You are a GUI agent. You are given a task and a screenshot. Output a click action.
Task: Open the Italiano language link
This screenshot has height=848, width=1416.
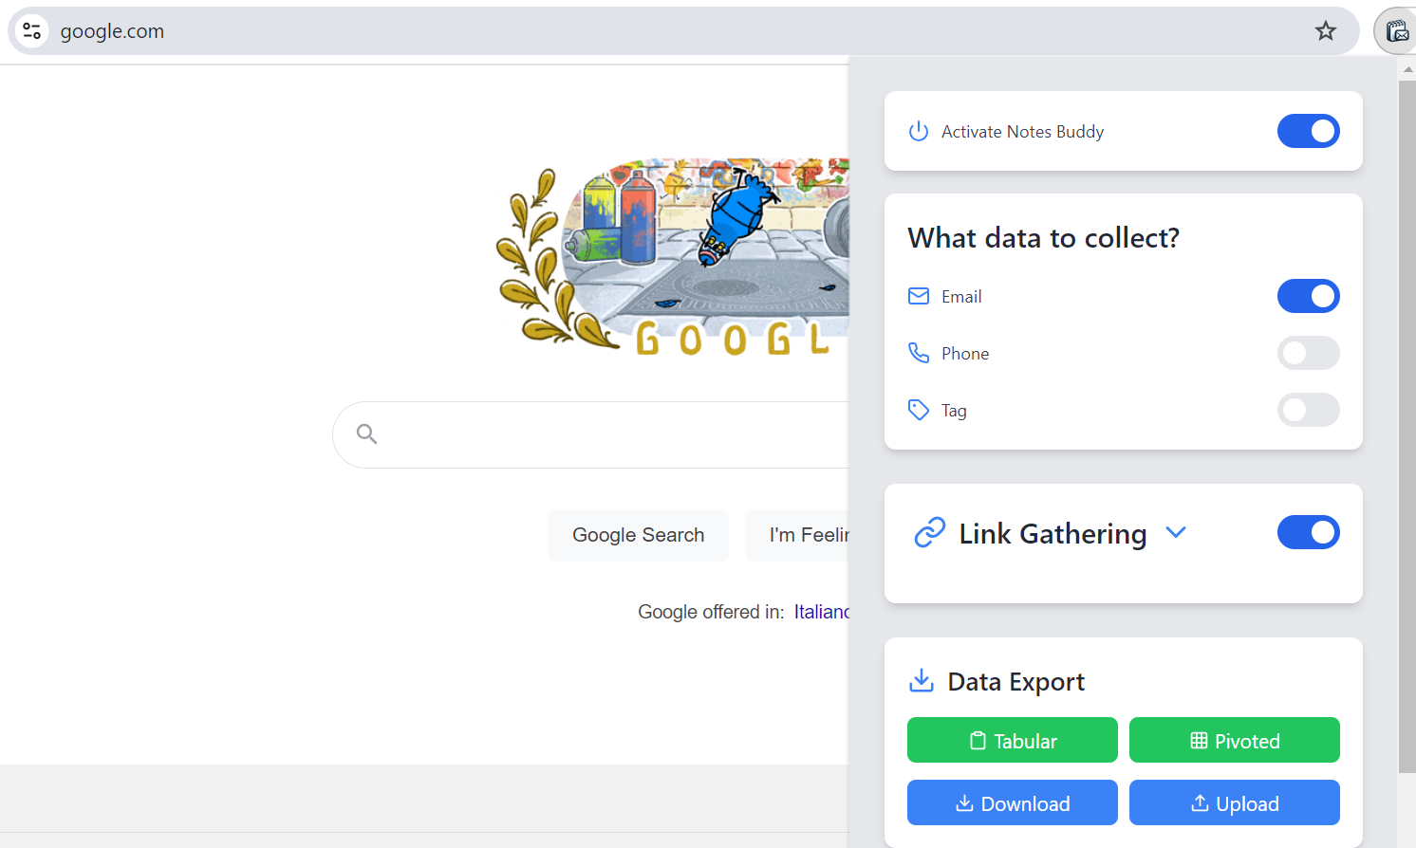pos(821,612)
